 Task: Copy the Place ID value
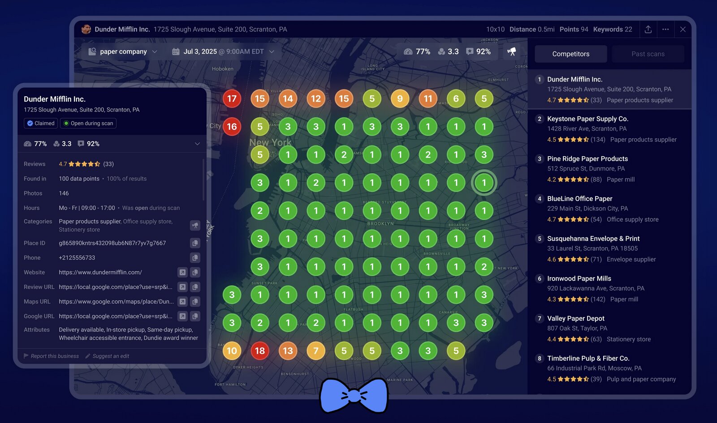pos(195,243)
